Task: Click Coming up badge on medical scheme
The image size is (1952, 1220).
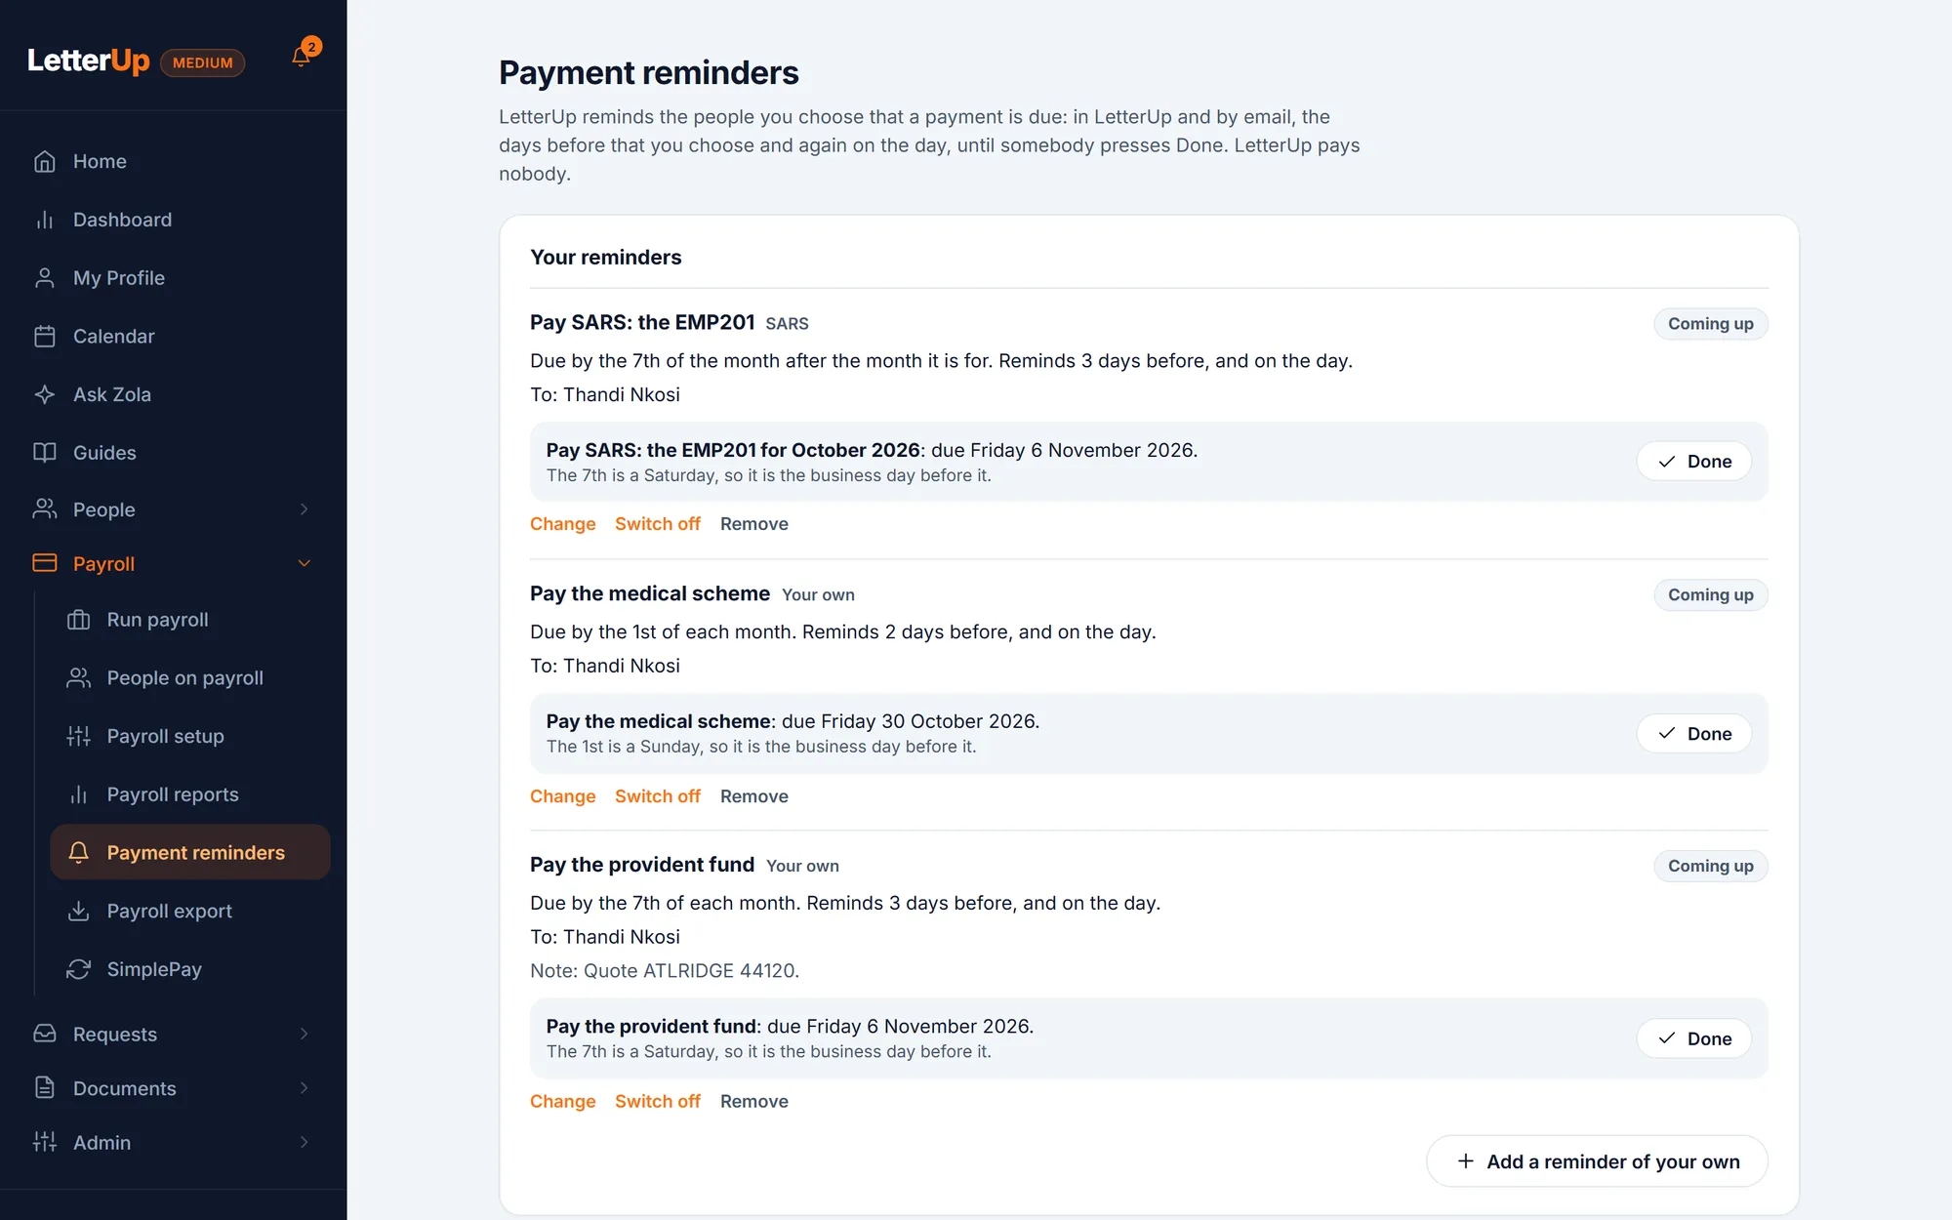Action: [1710, 595]
